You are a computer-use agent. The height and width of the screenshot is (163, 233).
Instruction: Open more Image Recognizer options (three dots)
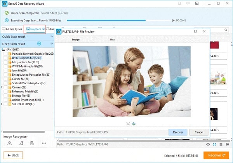coord(44,143)
